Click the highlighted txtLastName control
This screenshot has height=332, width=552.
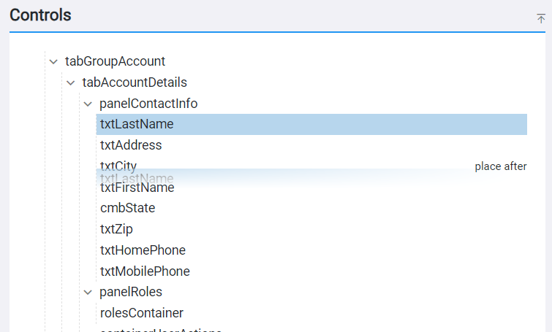[x=137, y=124]
